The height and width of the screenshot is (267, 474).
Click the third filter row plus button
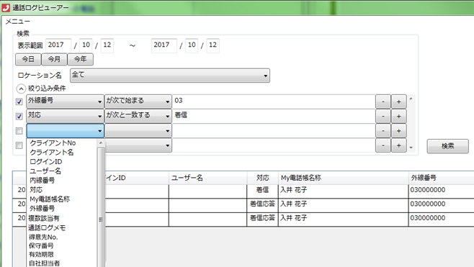coord(399,131)
